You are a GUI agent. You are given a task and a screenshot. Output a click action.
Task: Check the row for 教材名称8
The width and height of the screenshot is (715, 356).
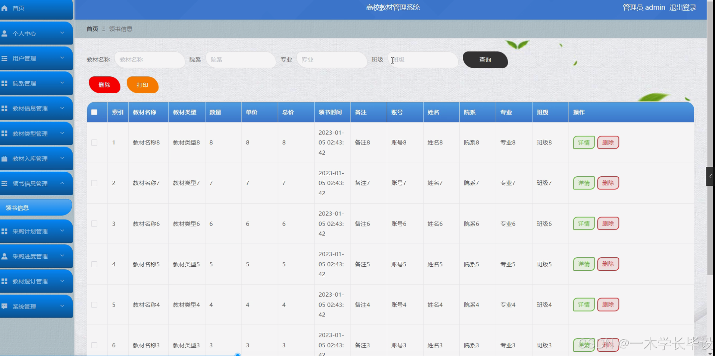click(94, 142)
